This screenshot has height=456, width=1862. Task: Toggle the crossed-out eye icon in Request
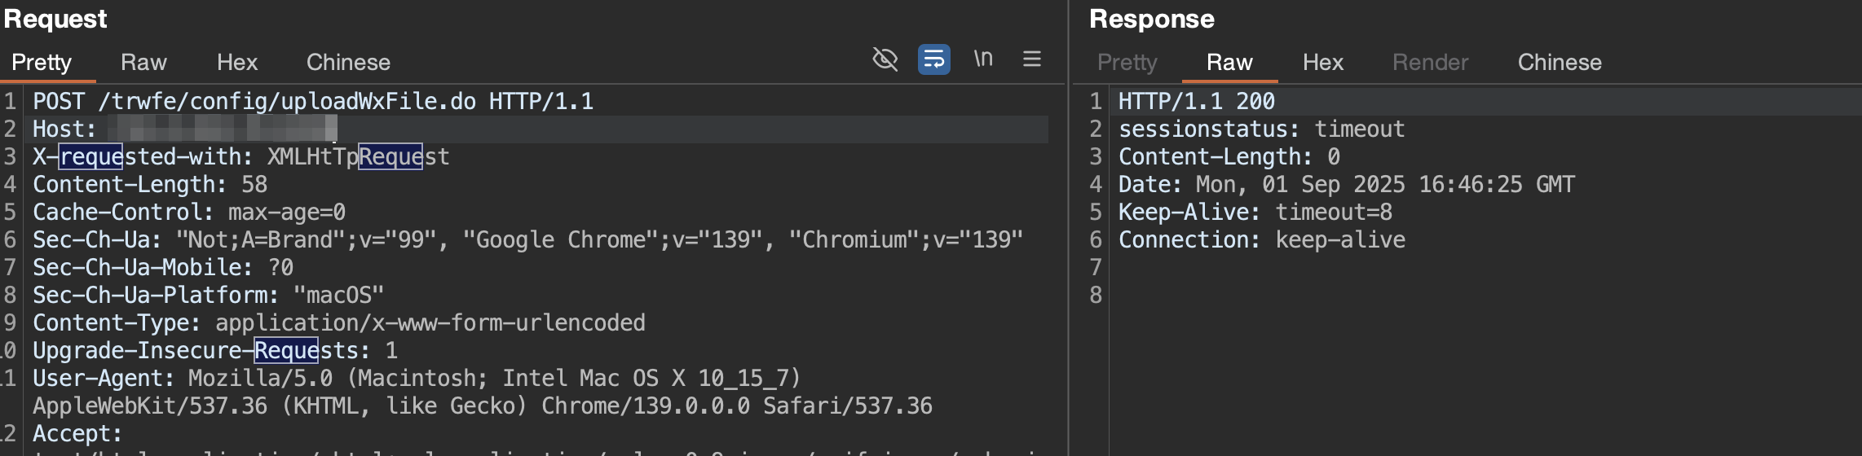pyautogui.click(x=885, y=59)
